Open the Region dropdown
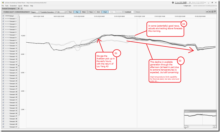The image size is (220, 132). pyautogui.click(x=35, y=12)
